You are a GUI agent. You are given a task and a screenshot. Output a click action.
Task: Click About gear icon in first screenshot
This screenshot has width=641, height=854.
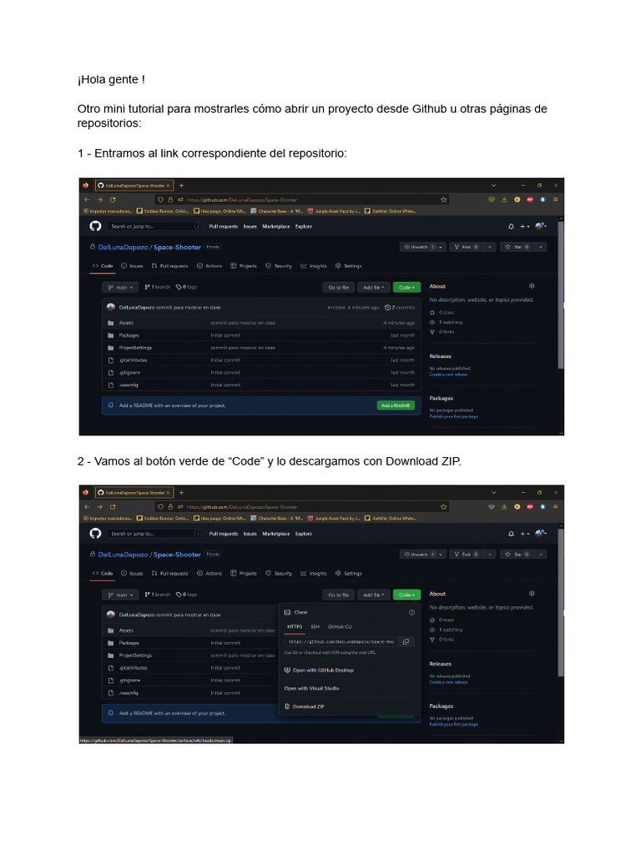pos(532,286)
